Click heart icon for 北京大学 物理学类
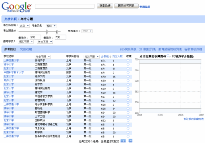This screenshot has width=205, height=143. pos(128,100)
